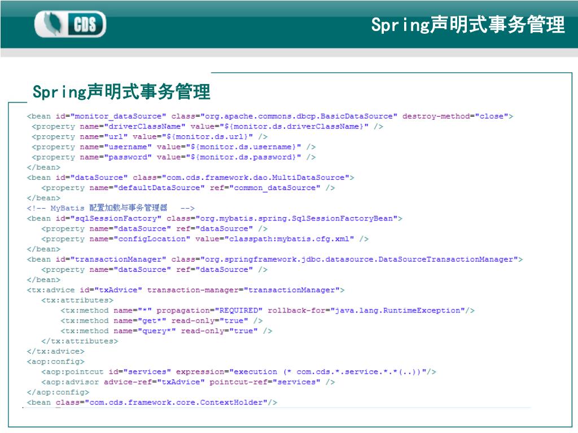Click the ContextHolder bean line
578x433 pixels.
[x=152, y=403]
